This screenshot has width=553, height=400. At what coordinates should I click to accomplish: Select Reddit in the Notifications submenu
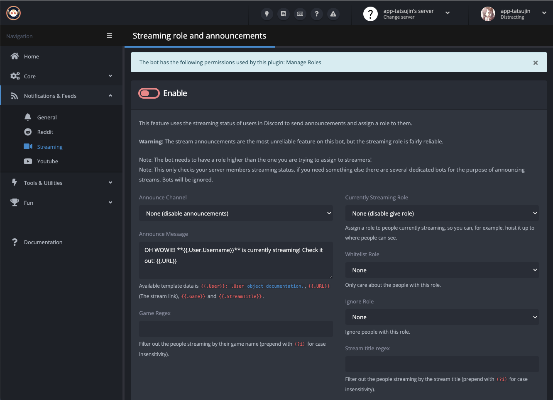(45, 132)
